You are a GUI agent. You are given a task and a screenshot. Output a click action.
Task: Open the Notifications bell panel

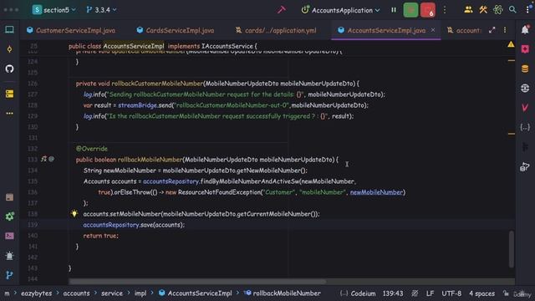click(525, 30)
